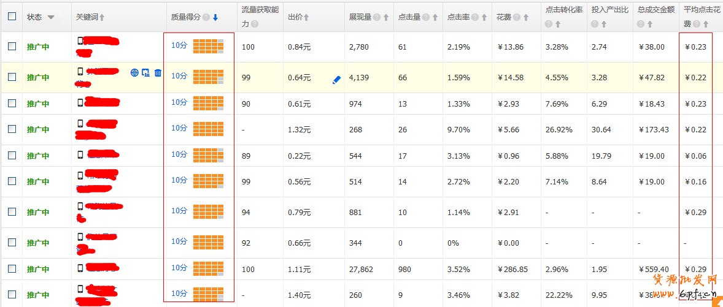Screen dimensions: 723x307
Task: Click the 推广中 status in the first row
Action: (x=37, y=47)
